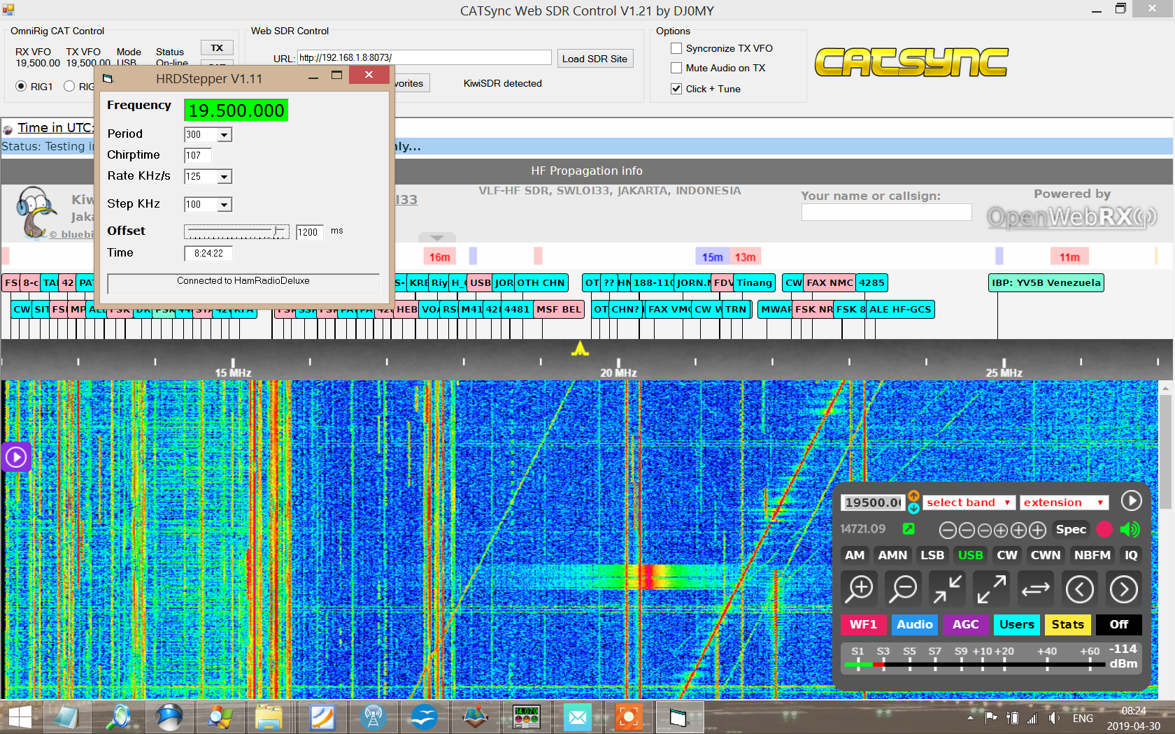Uncheck the Click + Tune checkbox
This screenshot has height=734, width=1175.
click(676, 89)
